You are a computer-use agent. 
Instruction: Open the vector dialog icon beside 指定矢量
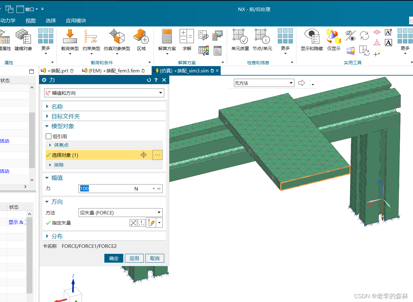142,223
